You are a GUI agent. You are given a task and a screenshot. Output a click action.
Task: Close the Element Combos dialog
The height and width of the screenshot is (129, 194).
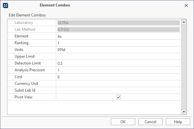click(x=186, y=5)
